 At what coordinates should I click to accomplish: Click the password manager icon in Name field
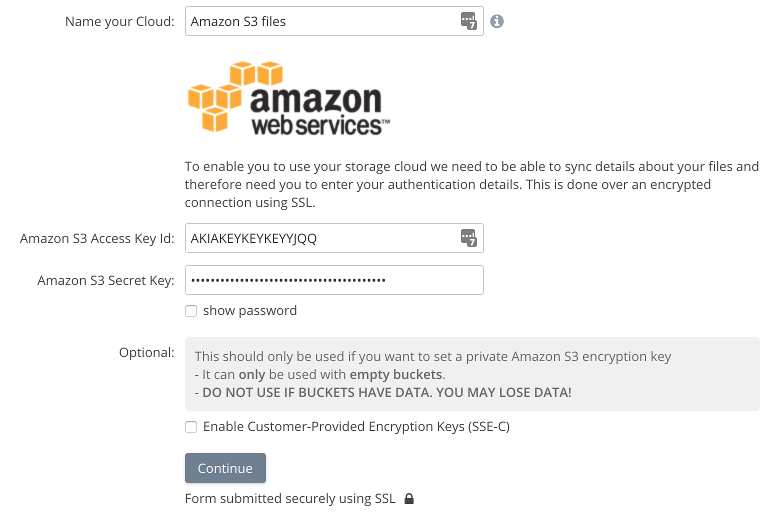point(468,21)
